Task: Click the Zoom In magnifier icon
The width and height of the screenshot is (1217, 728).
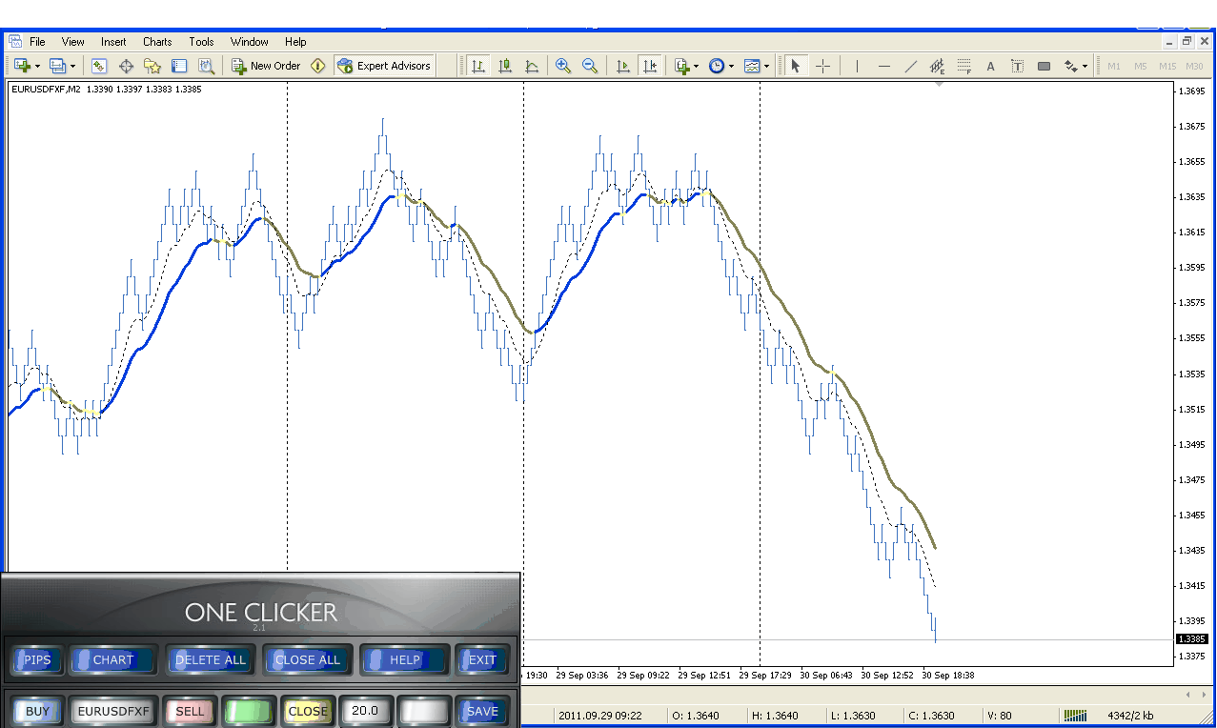Action: 563,66
